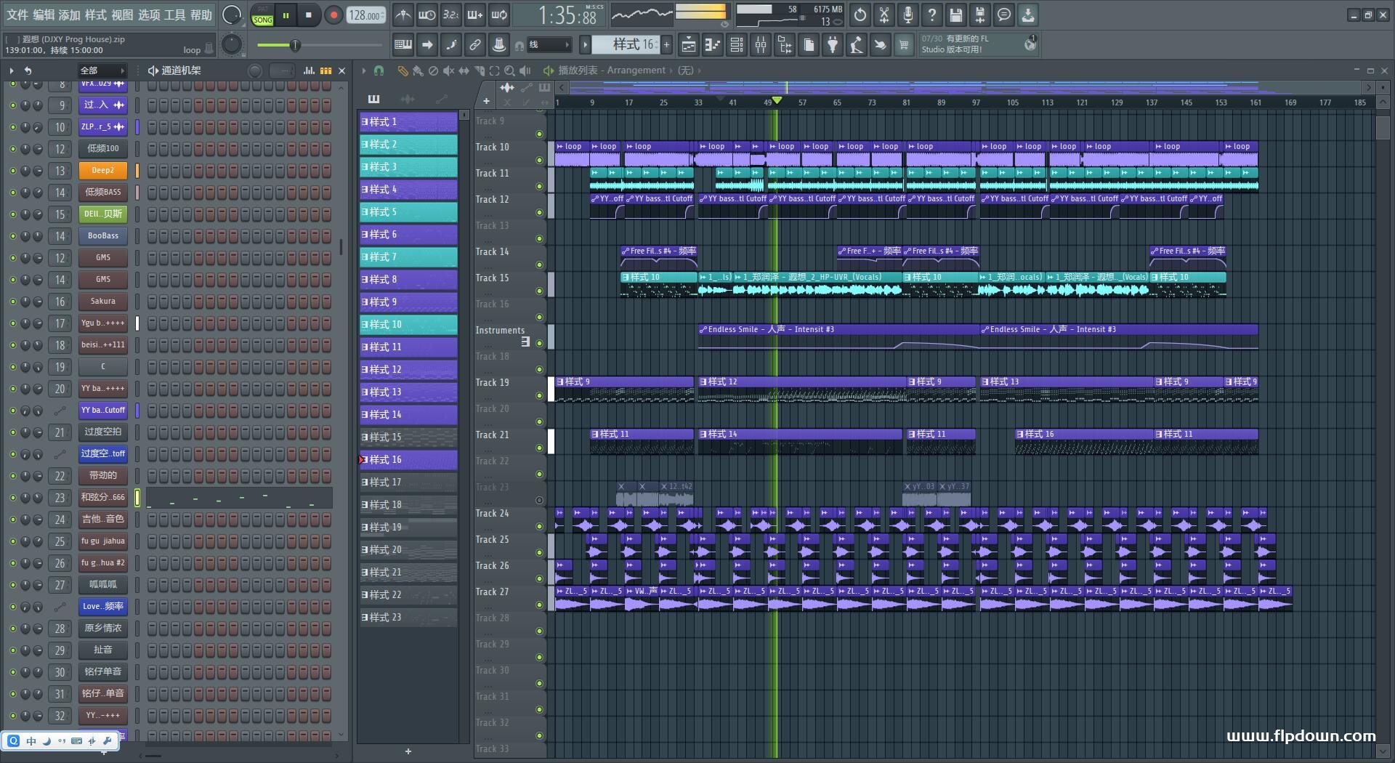Toggle the SONG/PAT mode switch

tap(262, 15)
